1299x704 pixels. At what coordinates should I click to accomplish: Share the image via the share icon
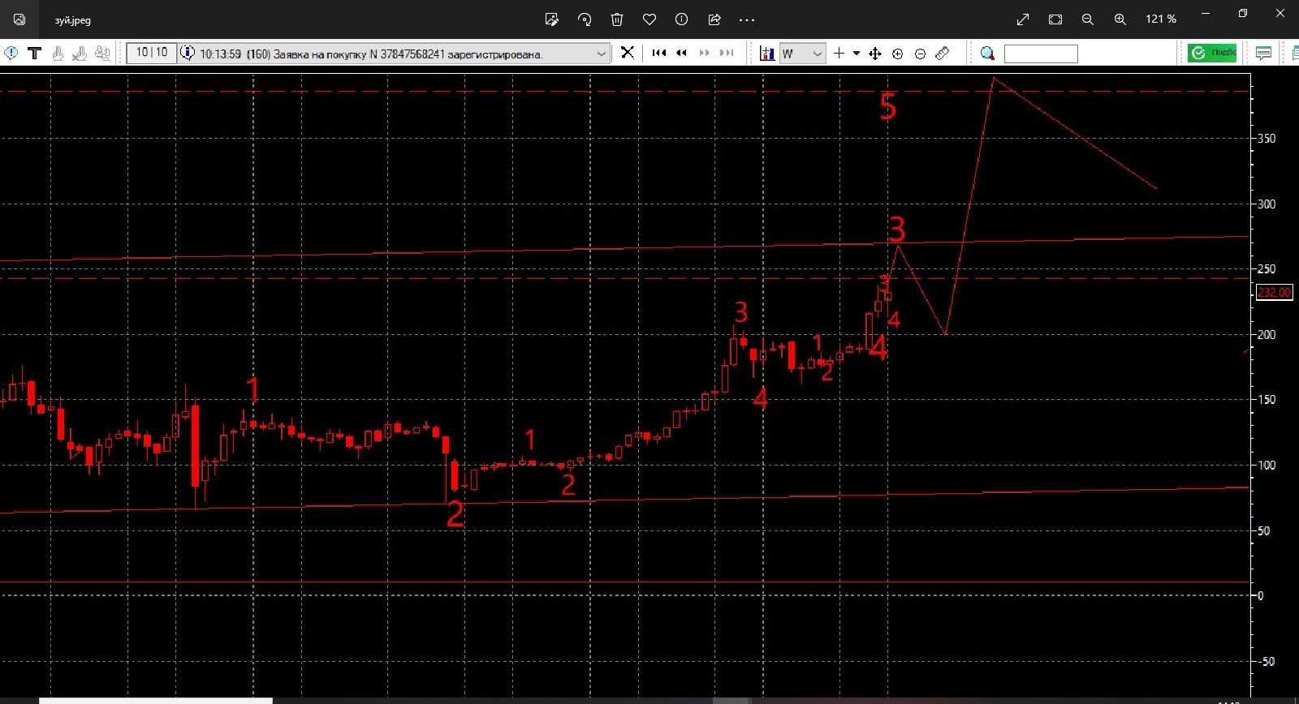point(714,19)
